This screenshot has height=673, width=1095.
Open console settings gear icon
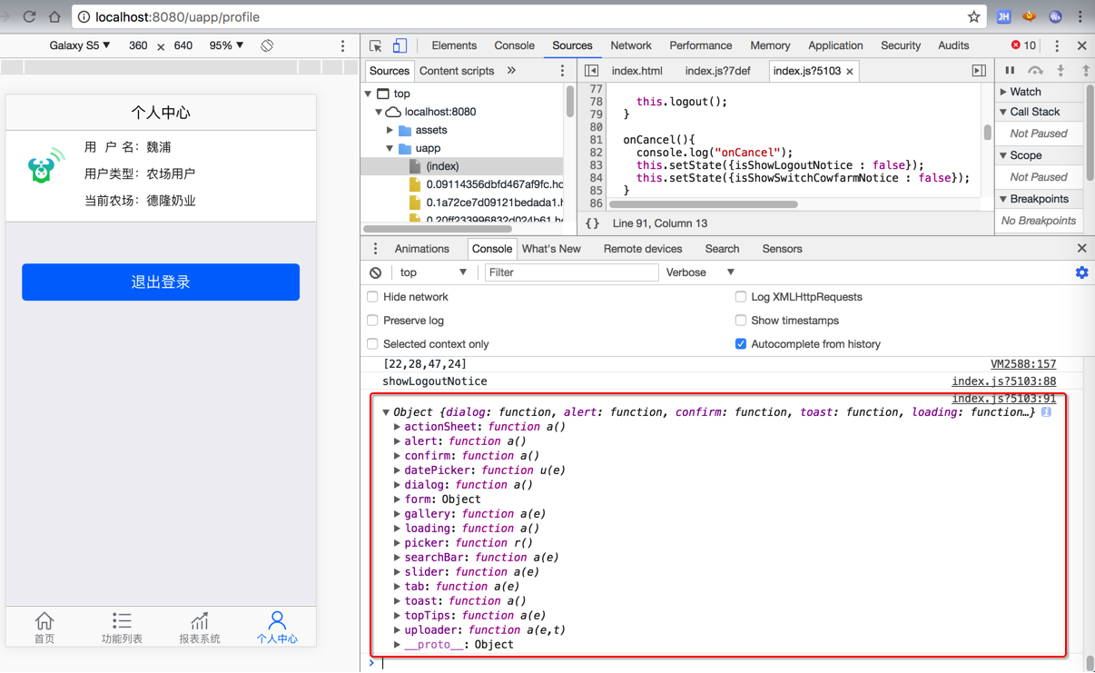(1081, 272)
